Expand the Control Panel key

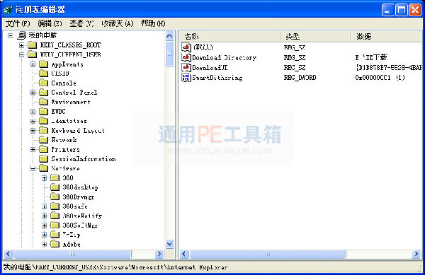[33, 93]
